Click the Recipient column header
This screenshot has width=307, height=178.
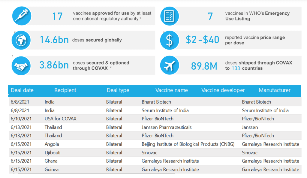(65, 90)
